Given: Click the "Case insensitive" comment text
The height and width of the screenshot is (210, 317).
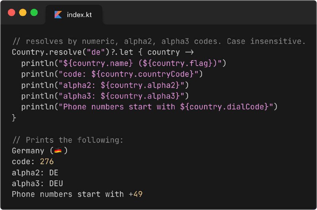Looking at the screenshot, I should coord(266,41).
